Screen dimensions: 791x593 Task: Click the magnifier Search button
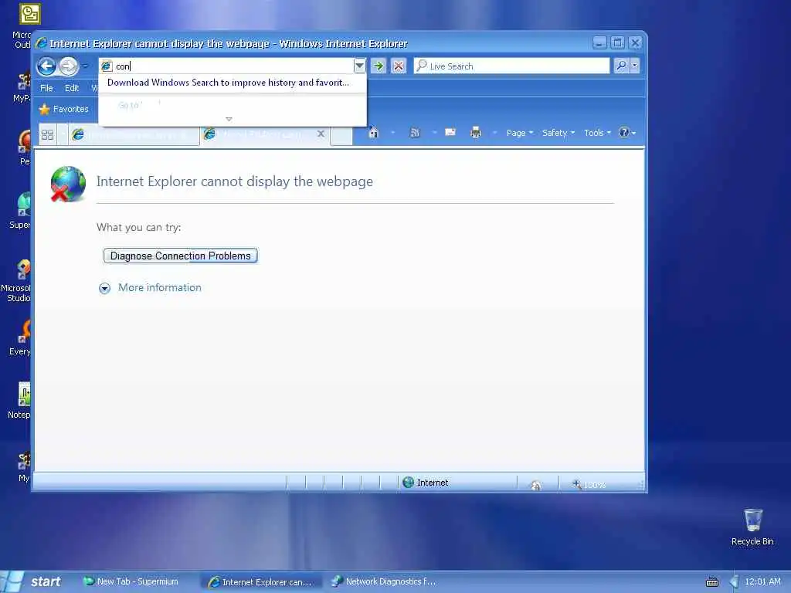[622, 66]
